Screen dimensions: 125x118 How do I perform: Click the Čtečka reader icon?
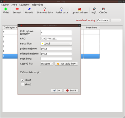point(103,9)
